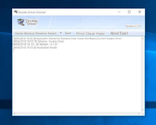156x125 pixels.
Task: Click the 'Version 4.1.0' label in banner
Action: [133, 26]
